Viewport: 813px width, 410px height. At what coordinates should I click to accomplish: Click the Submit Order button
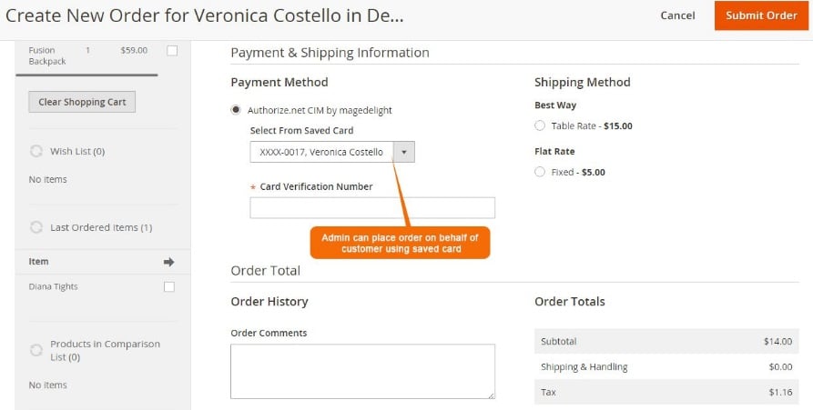pos(761,15)
